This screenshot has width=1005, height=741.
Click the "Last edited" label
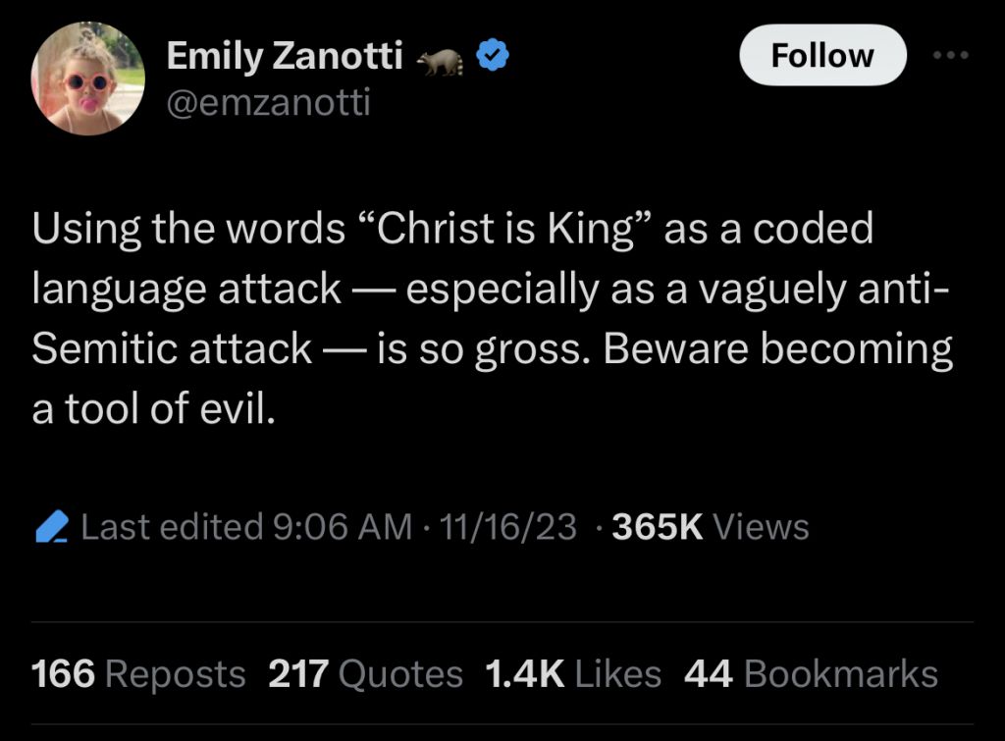click(172, 528)
